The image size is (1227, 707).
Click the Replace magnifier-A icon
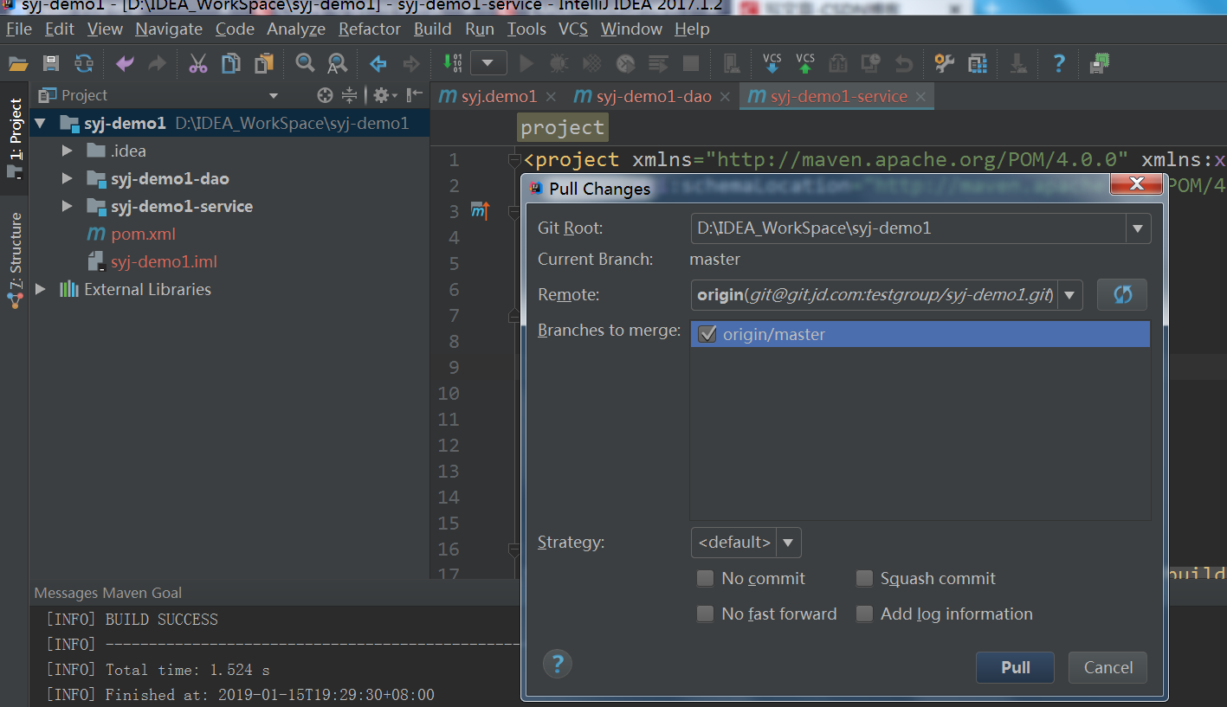coord(337,63)
